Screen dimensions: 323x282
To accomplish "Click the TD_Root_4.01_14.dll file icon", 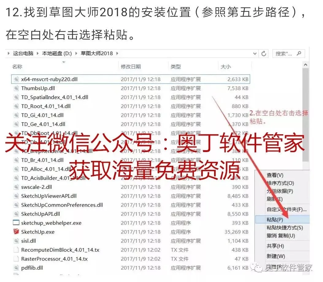I will [x=16, y=106].
